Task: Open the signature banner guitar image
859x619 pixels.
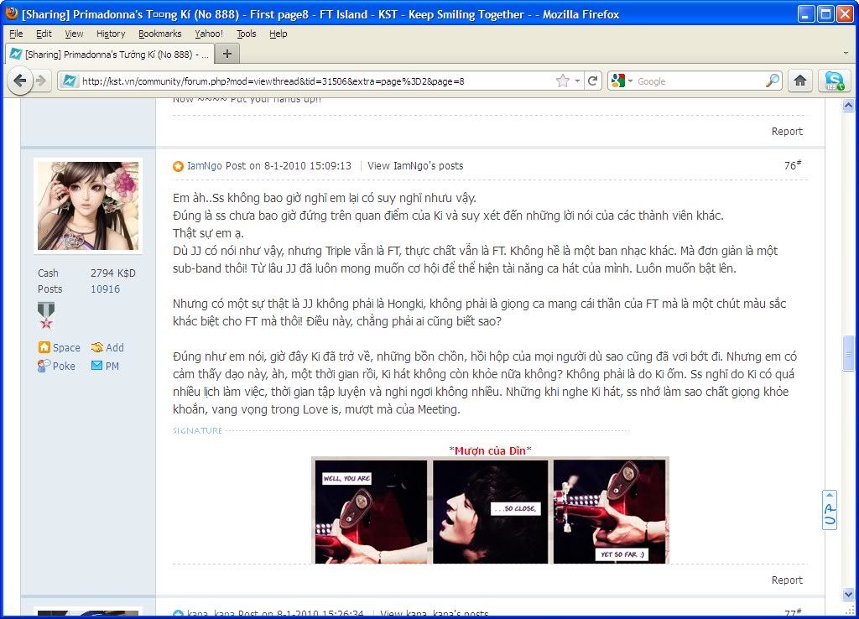Action: click(x=490, y=511)
